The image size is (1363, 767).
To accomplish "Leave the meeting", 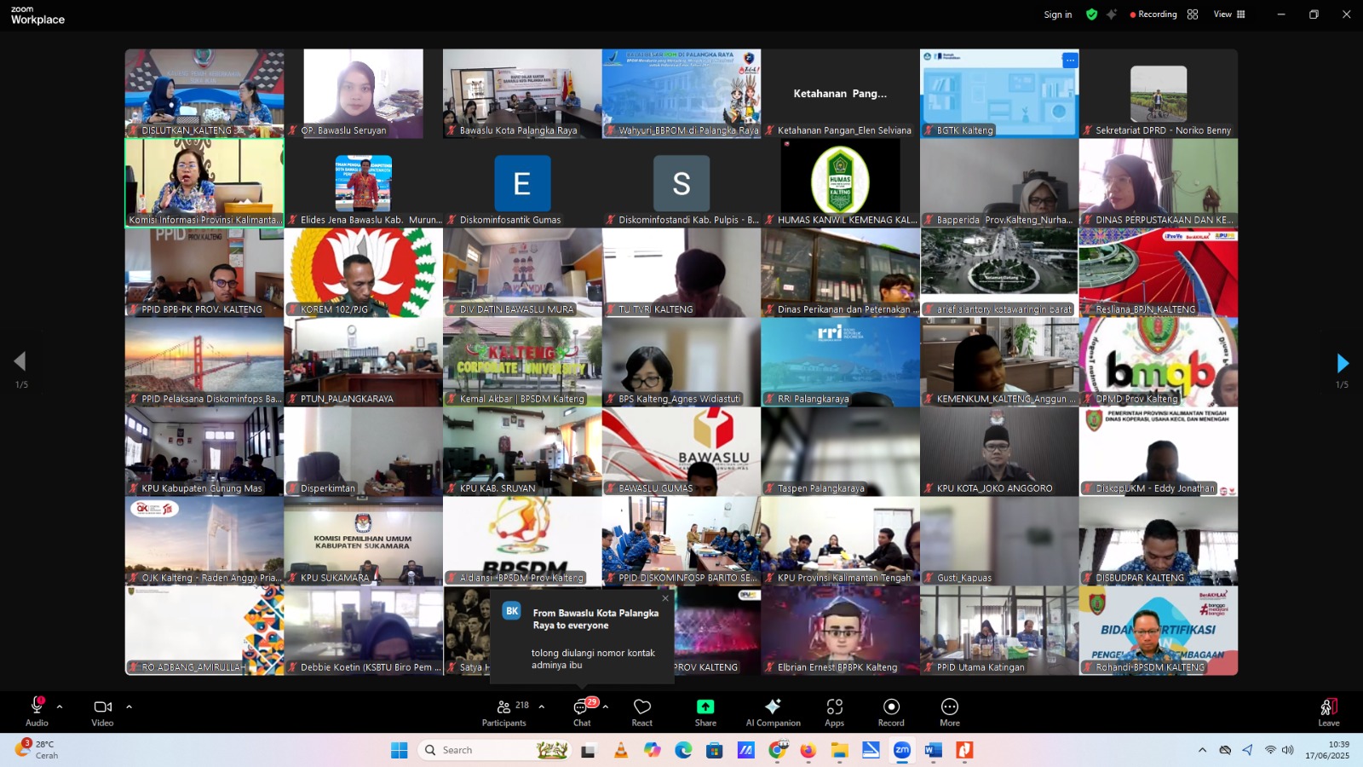I will click(x=1329, y=712).
